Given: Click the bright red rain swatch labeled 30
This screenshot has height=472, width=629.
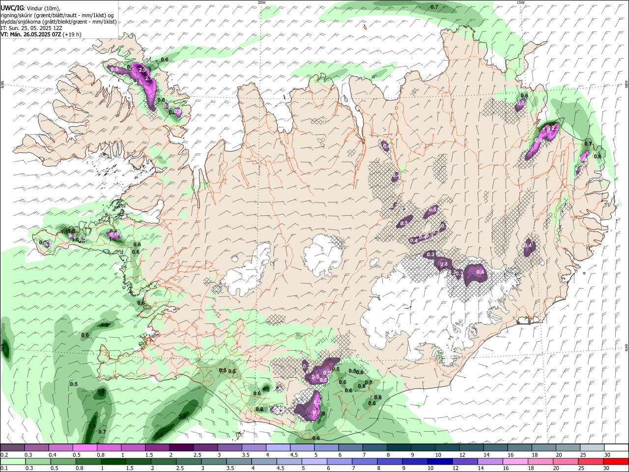Looking at the screenshot, I should [x=617, y=461].
